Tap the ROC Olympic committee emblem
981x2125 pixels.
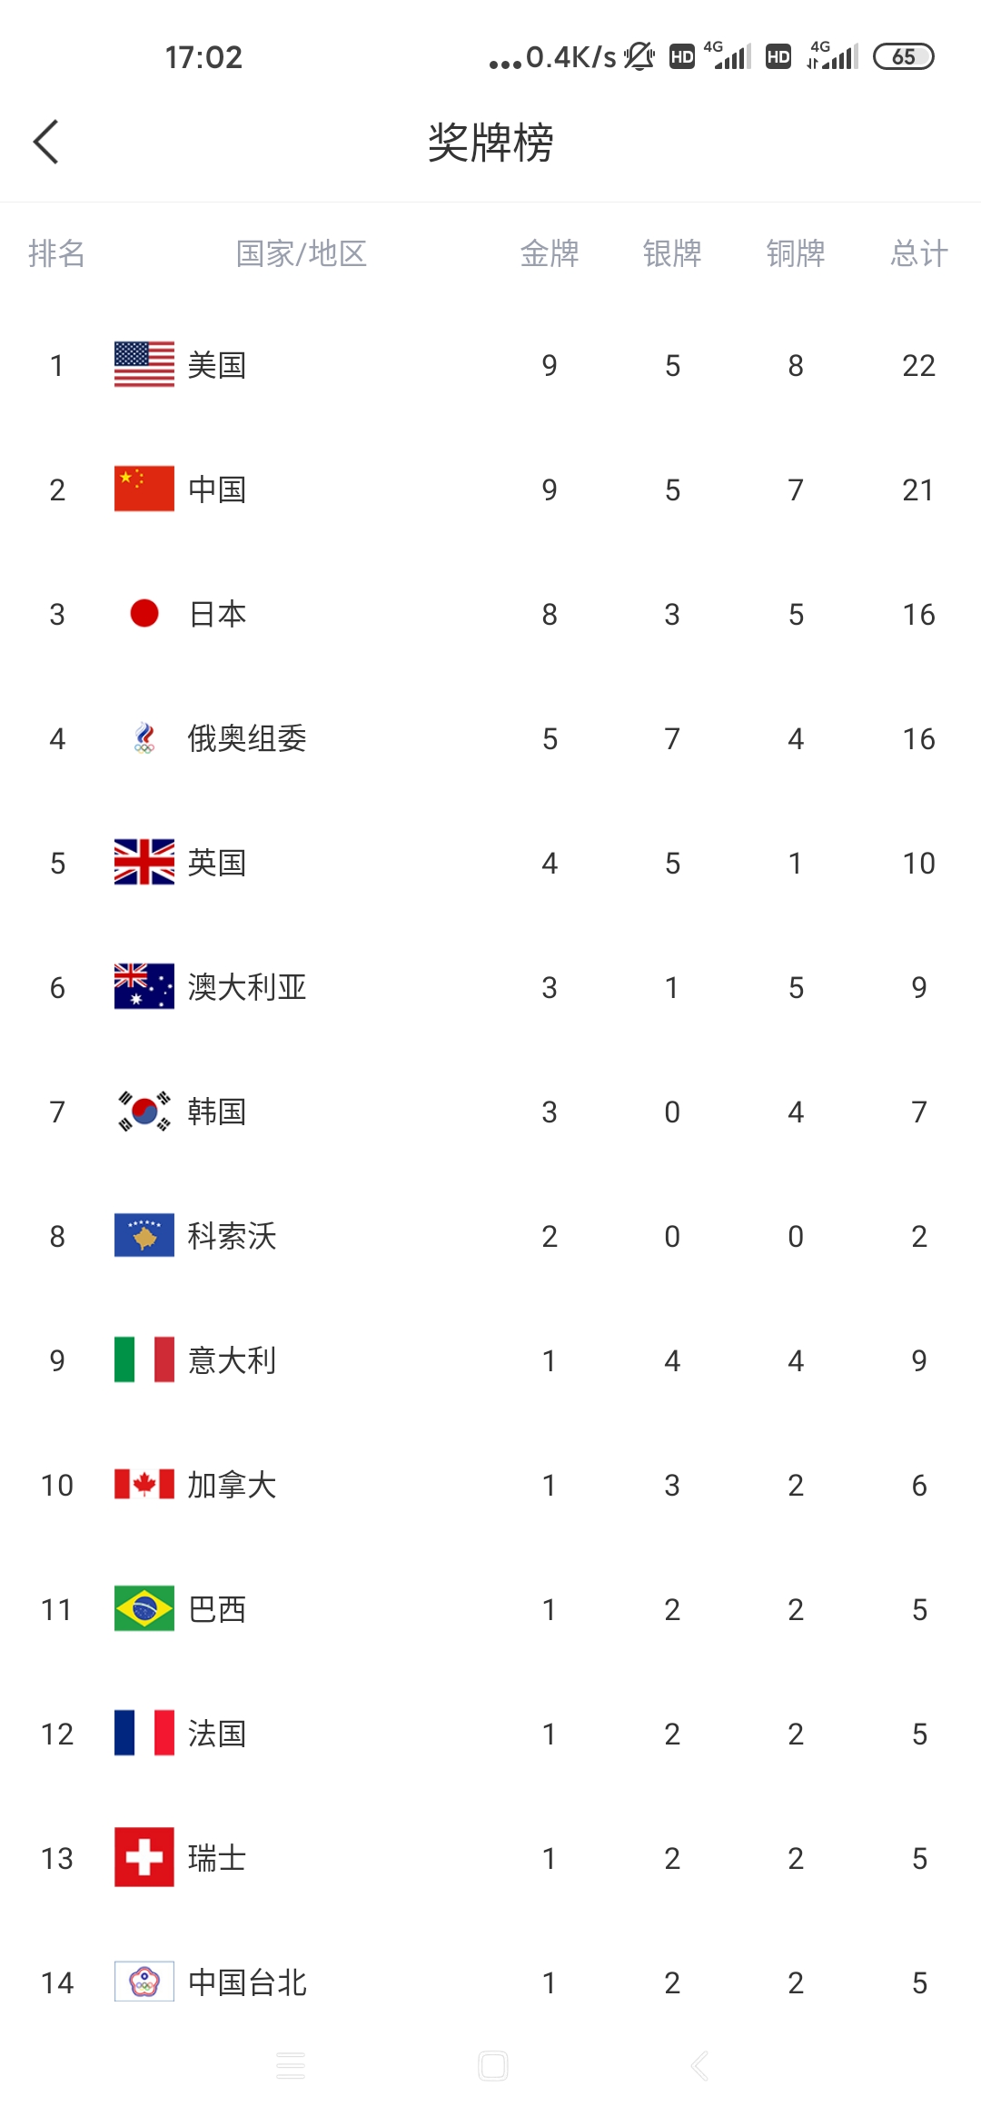pos(144,738)
